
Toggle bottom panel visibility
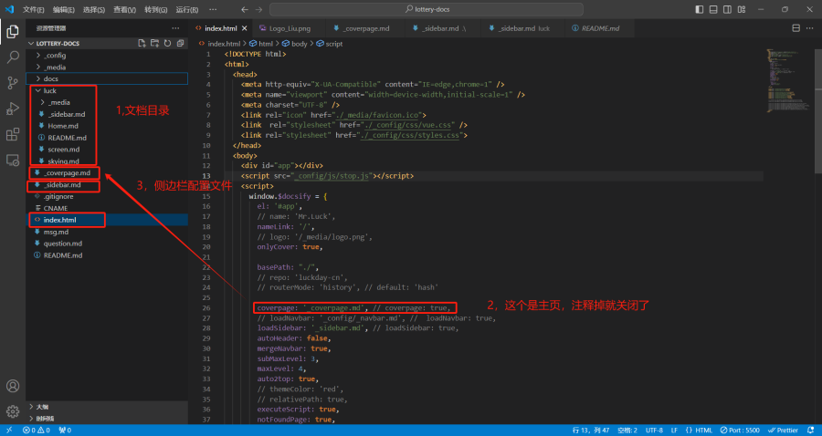713,9
